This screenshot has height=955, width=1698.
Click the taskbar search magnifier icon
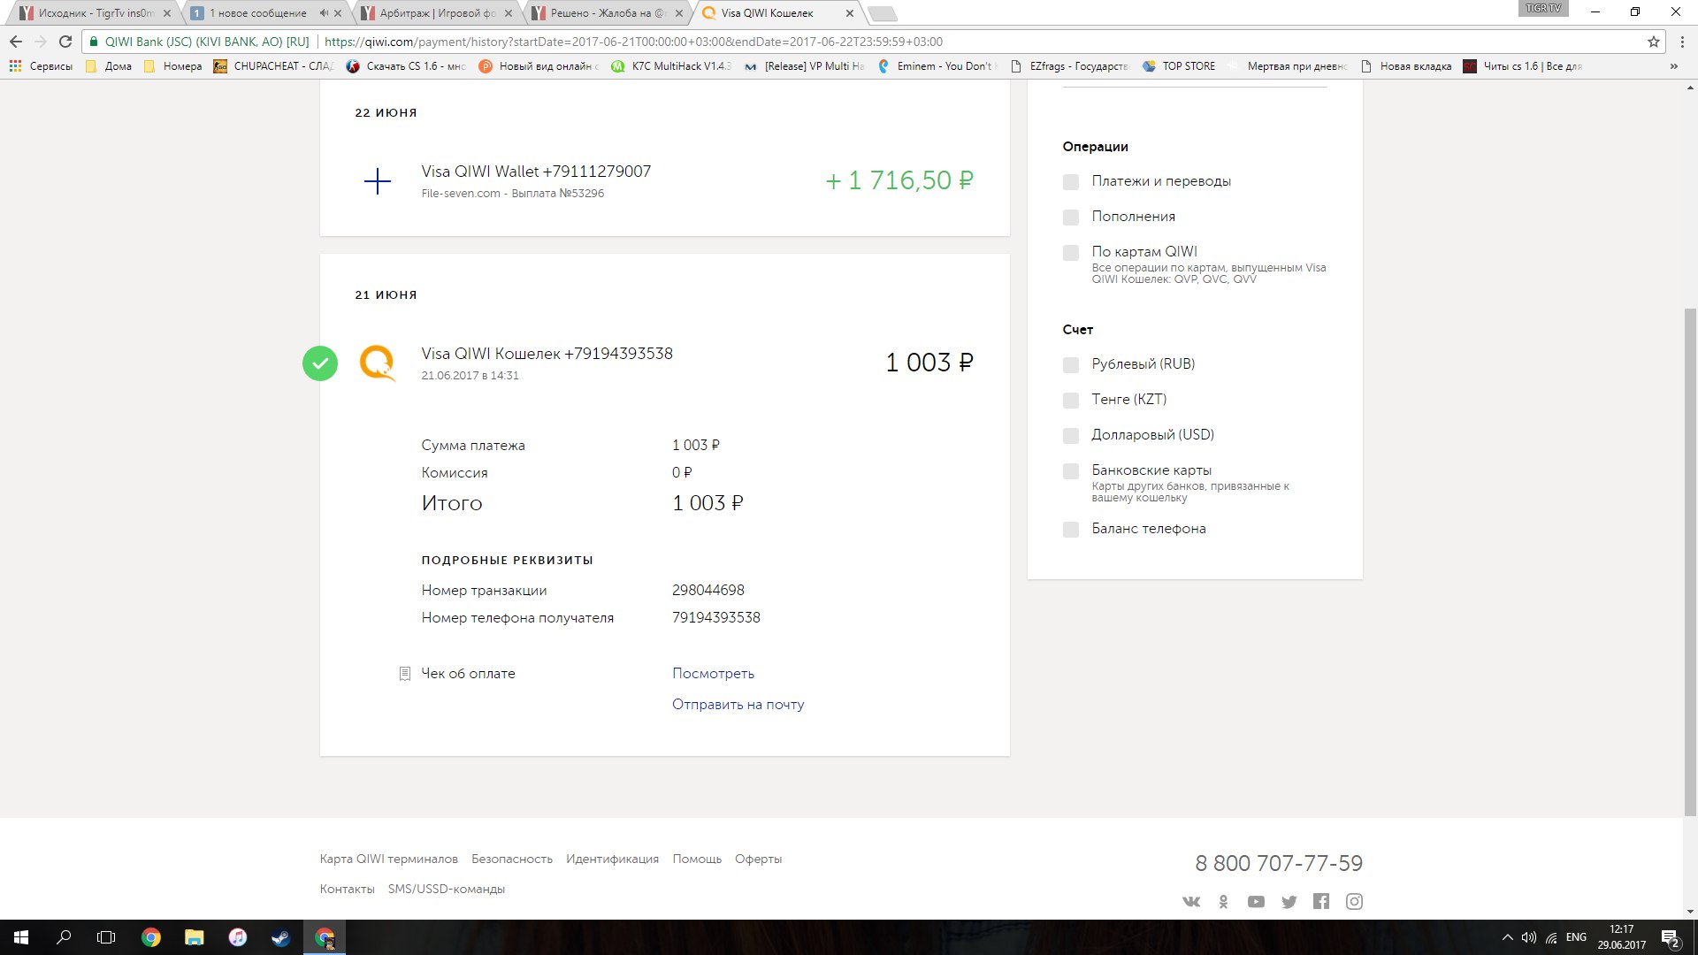click(64, 937)
